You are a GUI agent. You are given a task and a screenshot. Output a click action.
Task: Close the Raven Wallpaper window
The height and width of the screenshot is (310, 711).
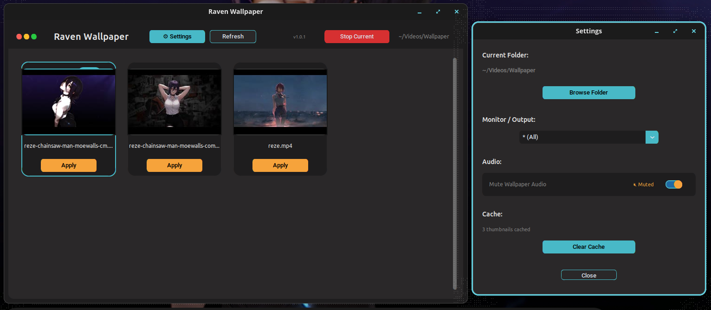(x=457, y=12)
